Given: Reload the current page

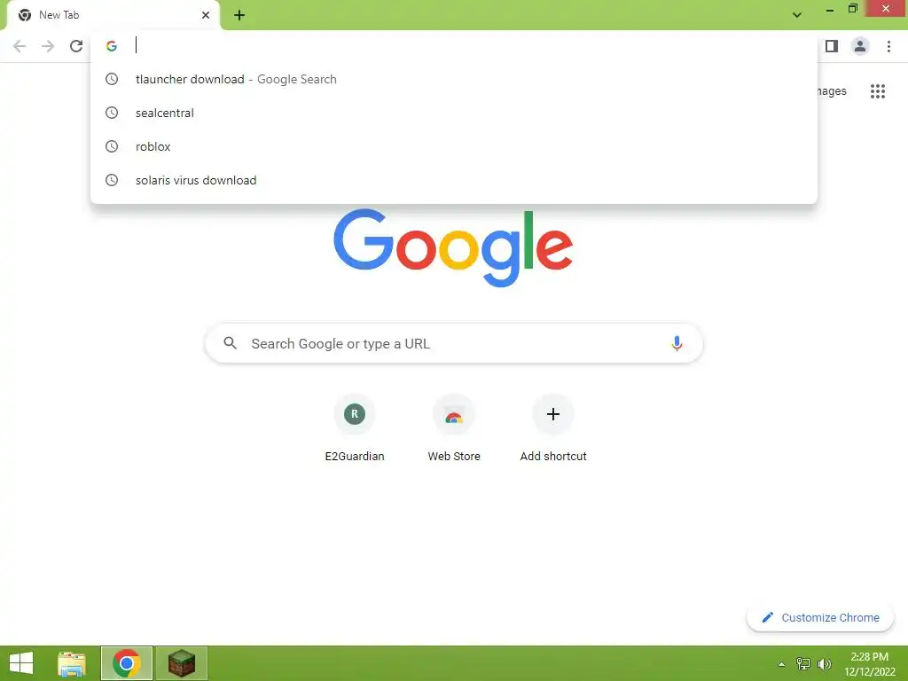Looking at the screenshot, I should coord(76,46).
